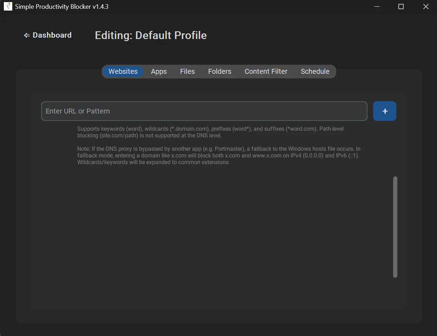Screen dimensions: 437x336
Task: Select the Content Filter tab
Action: 266,71
